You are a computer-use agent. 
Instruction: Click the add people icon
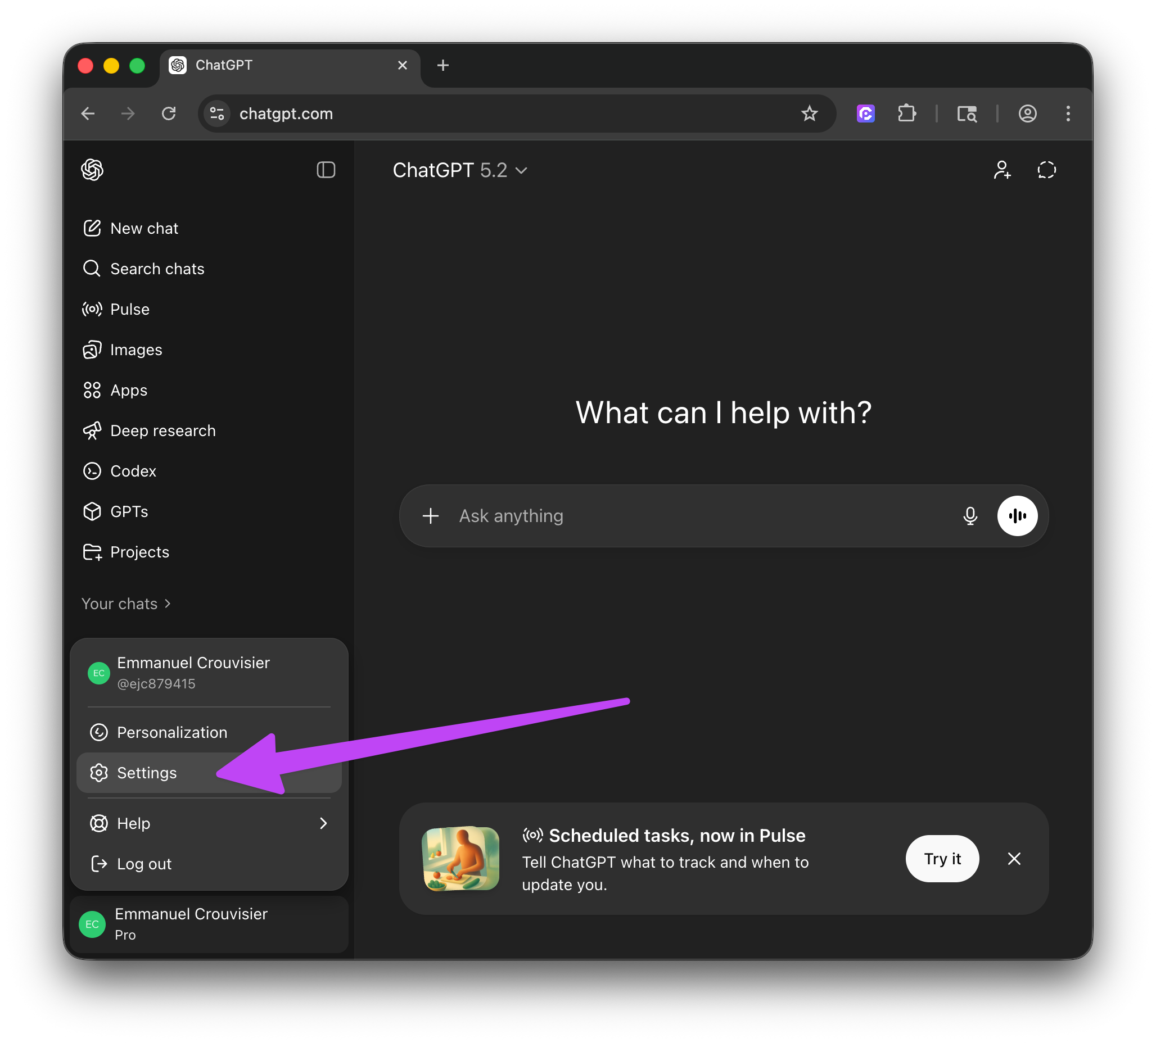(1002, 170)
